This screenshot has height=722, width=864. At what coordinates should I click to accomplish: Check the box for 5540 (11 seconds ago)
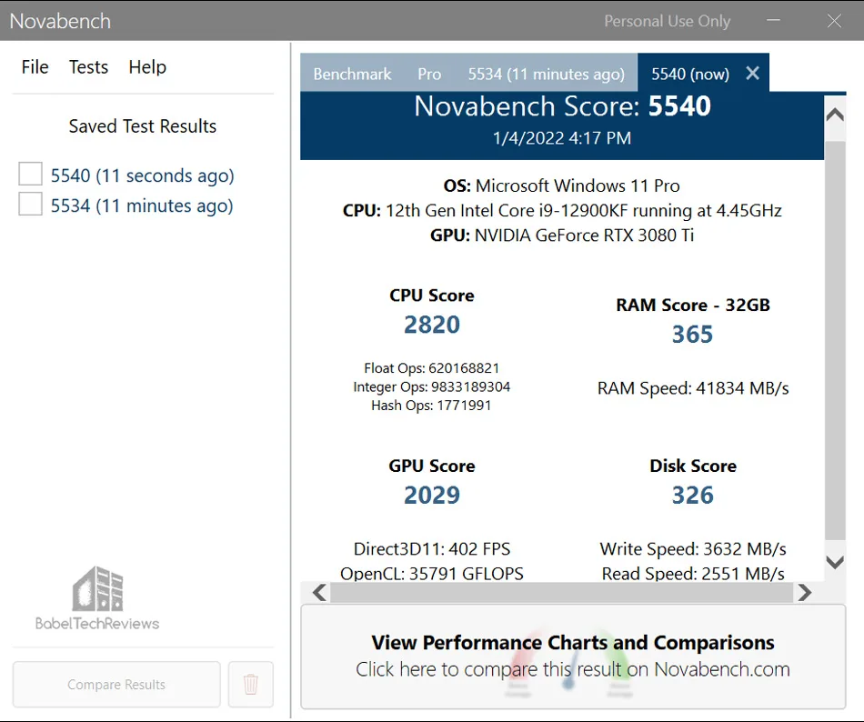tap(30, 174)
